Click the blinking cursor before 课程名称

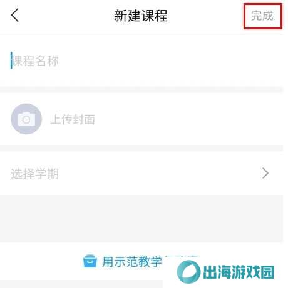(11, 61)
